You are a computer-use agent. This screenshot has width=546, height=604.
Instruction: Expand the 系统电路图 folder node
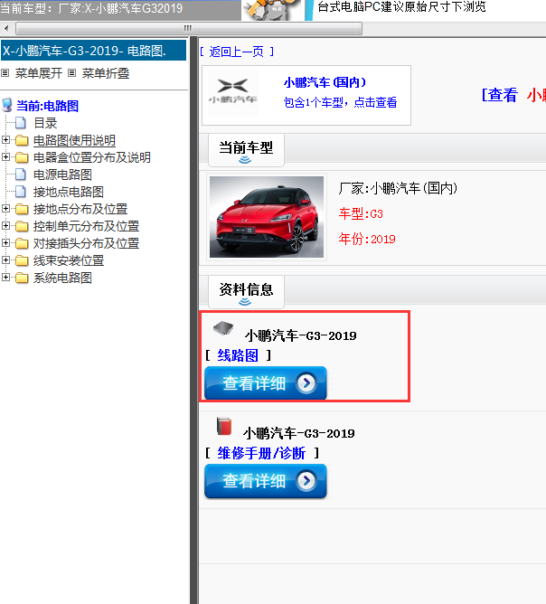[x=5, y=277]
